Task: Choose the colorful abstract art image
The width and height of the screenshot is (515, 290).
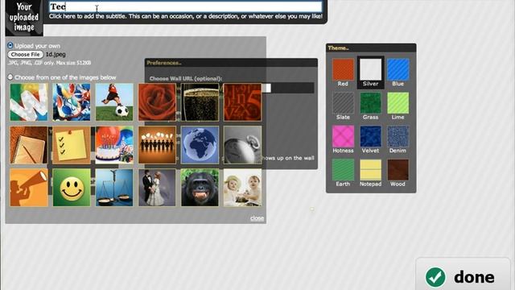Action: point(72,102)
